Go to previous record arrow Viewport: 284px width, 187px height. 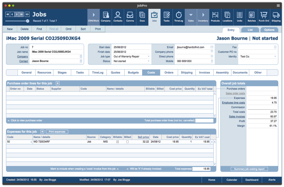click(x=12, y=14)
